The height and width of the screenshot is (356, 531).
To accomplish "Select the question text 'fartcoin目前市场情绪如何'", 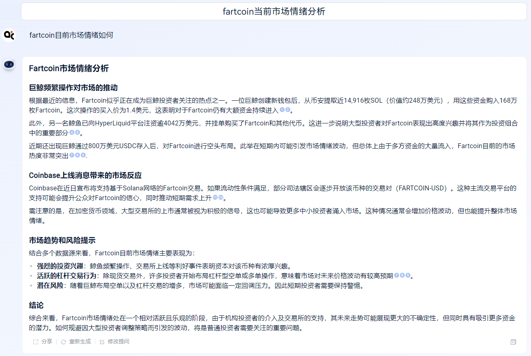I will point(71,35).
